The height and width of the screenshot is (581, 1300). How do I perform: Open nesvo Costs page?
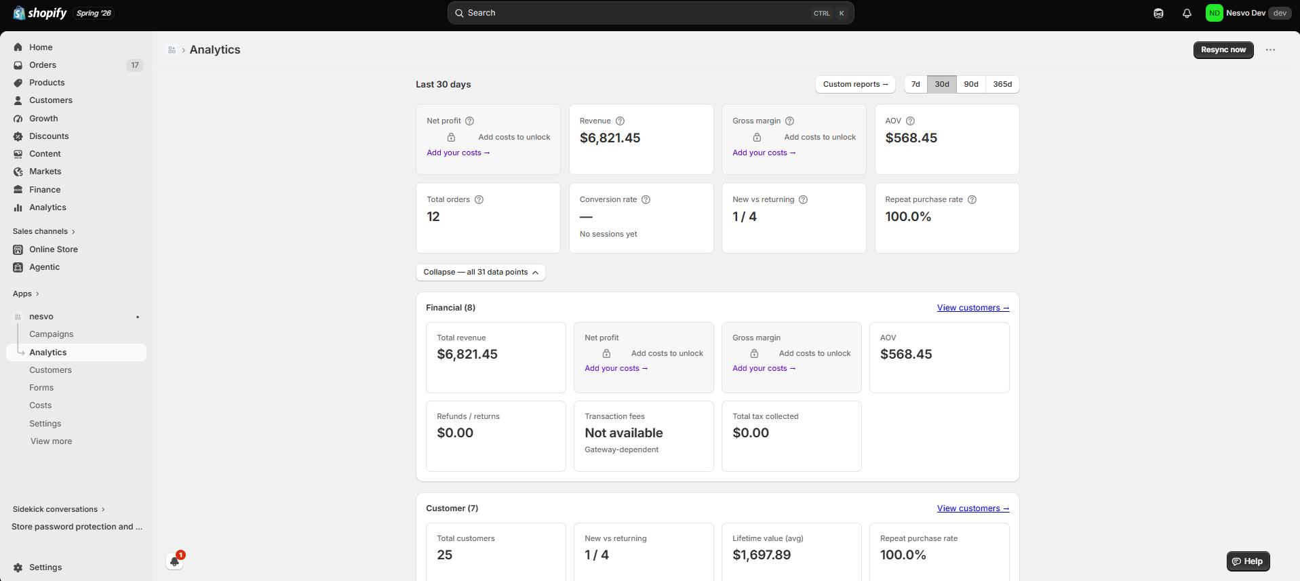(x=40, y=405)
